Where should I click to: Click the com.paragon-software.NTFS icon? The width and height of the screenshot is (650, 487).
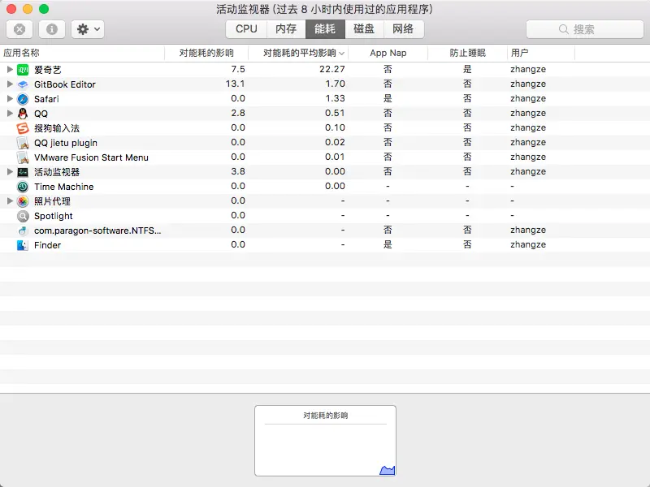click(x=23, y=231)
